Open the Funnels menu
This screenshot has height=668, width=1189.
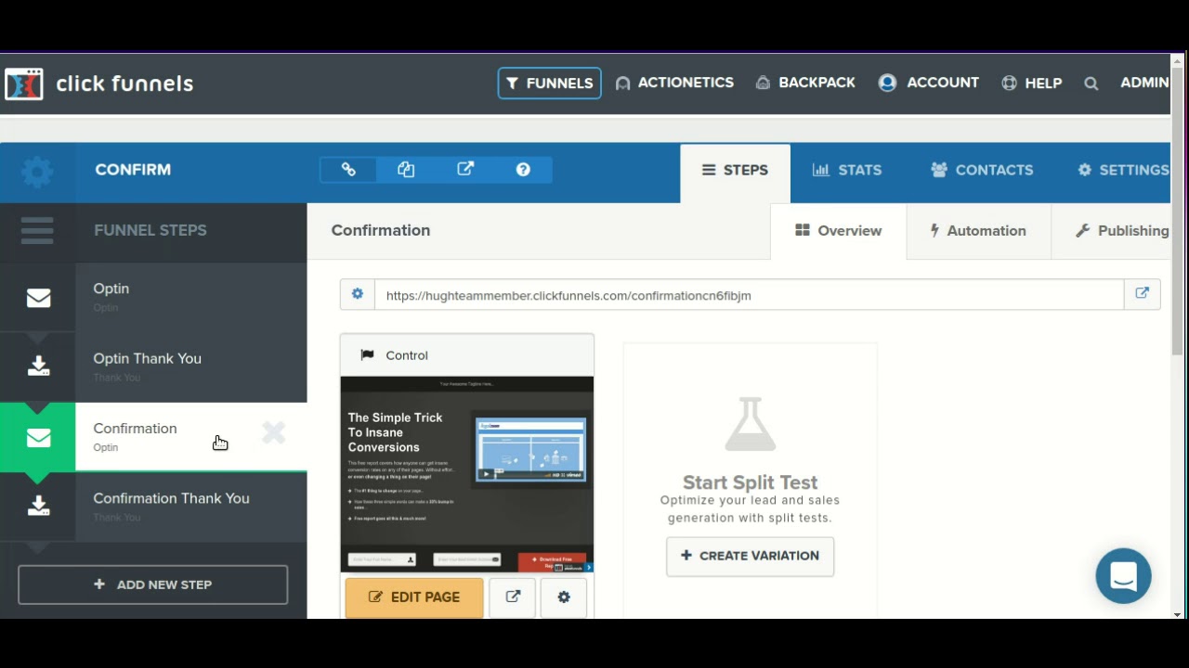(549, 83)
